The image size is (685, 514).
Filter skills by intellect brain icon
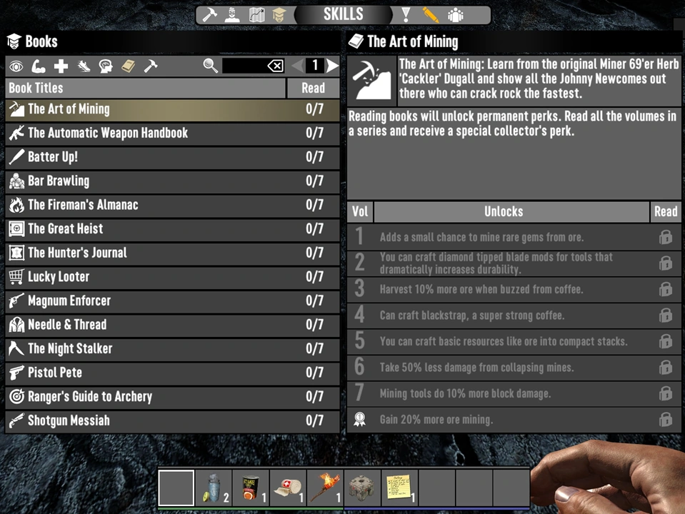(x=106, y=66)
